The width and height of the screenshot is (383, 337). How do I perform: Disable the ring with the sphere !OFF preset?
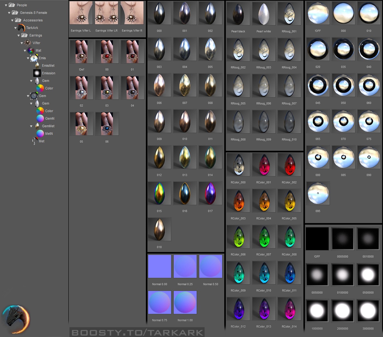318,13
